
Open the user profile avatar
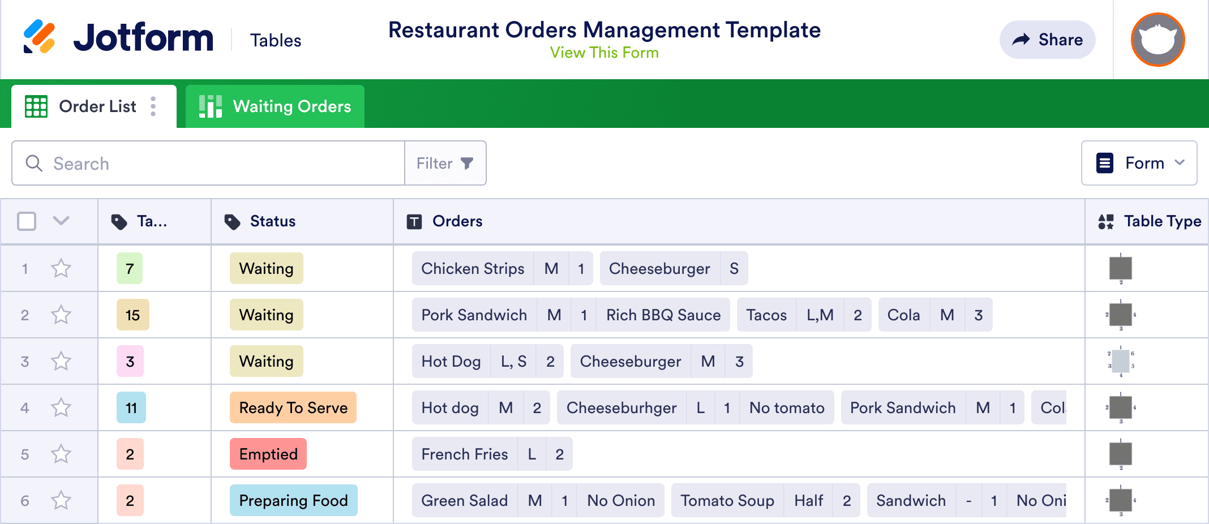pos(1157,40)
